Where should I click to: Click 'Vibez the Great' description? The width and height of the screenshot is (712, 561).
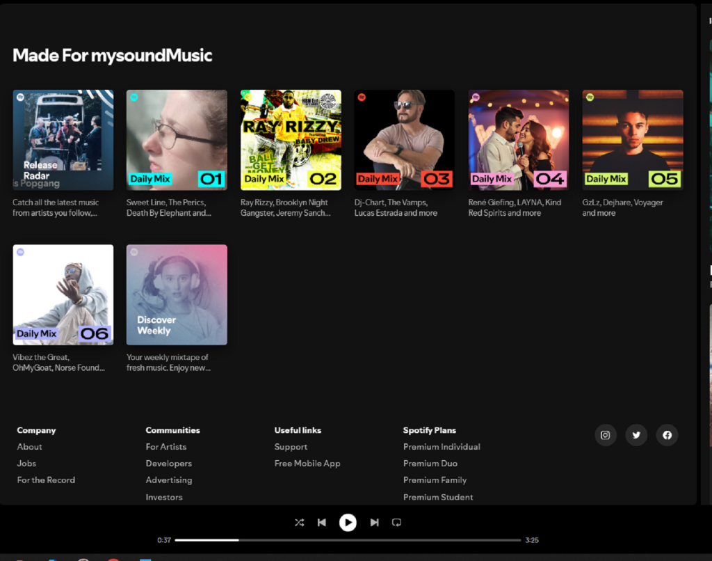point(58,363)
